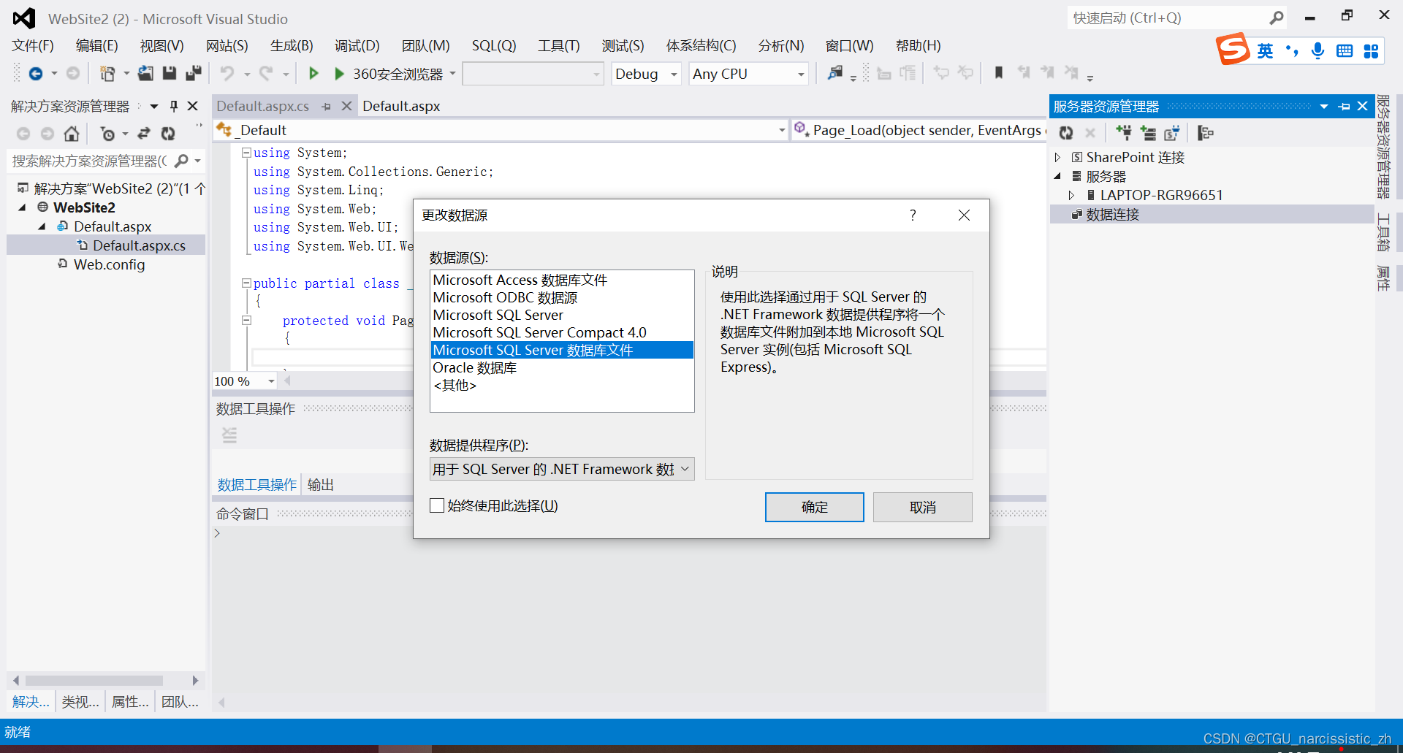Toggle the pin on the Default.aspx.cs tab
Screen dimensions: 1403x753
327,107
